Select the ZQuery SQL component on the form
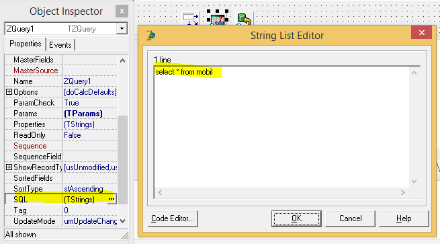The width and height of the screenshot is (440, 244). [218, 19]
